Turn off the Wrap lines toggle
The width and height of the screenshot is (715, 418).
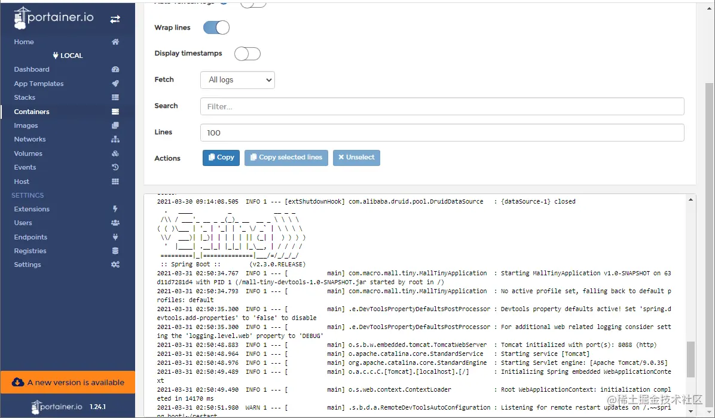216,27
